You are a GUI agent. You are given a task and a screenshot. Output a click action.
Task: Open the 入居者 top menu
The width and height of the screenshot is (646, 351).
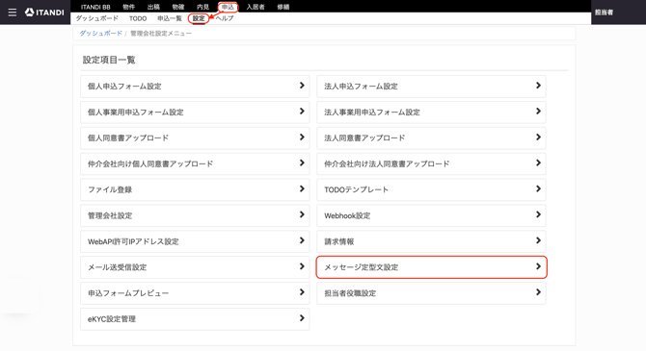point(256,7)
